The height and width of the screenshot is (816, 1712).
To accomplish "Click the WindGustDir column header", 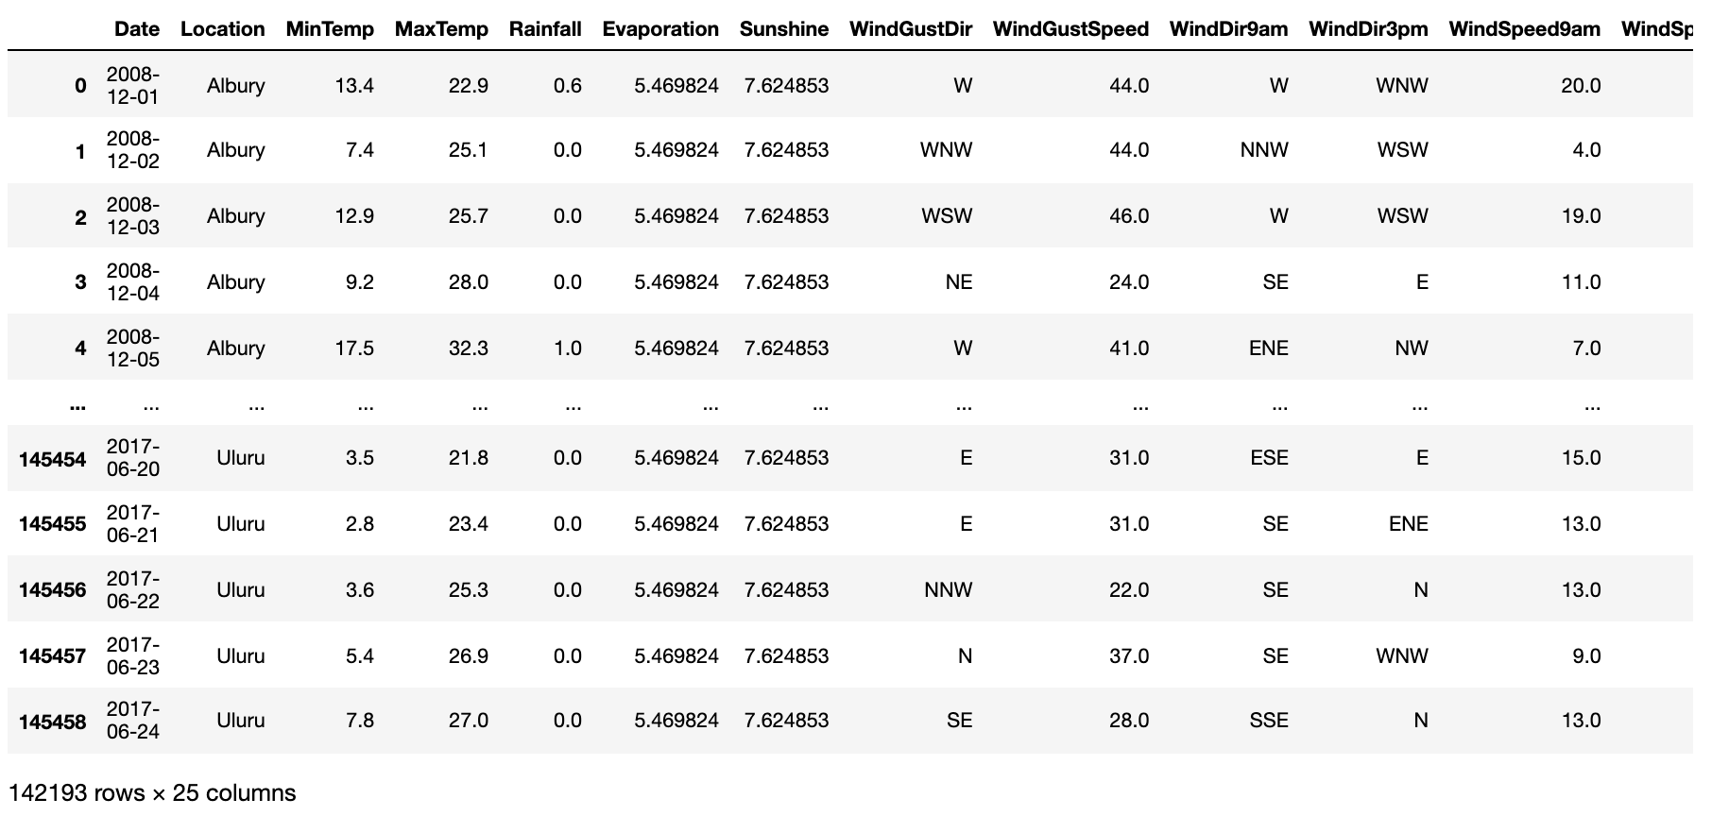I will pyautogui.click(x=911, y=29).
